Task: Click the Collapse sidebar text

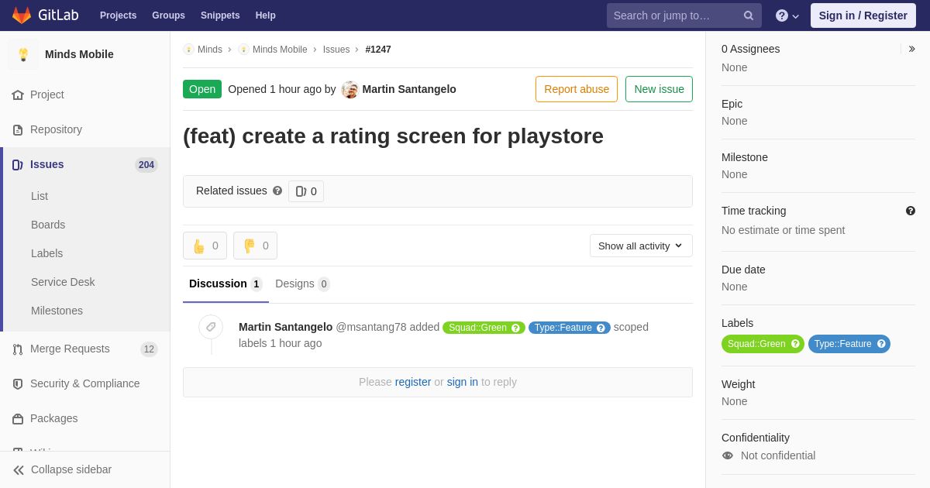Action: coord(71,469)
